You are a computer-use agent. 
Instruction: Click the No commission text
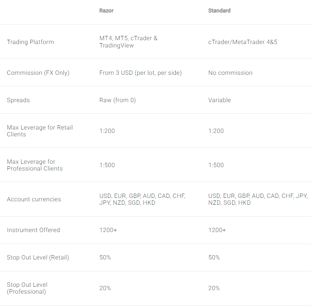click(x=230, y=73)
